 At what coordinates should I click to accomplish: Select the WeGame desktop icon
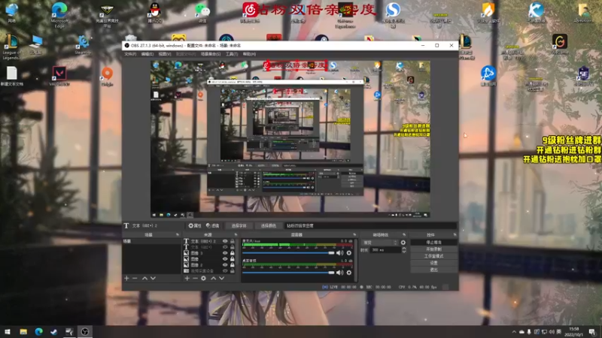560,44
